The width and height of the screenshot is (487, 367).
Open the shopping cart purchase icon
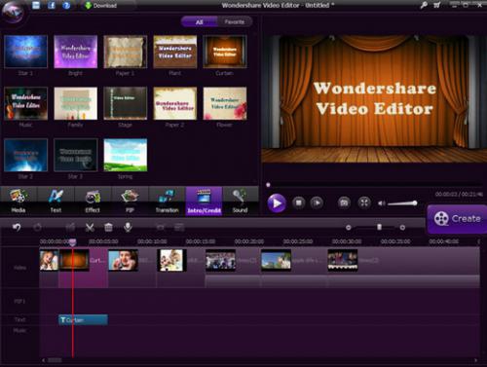[x=437, y=5]
